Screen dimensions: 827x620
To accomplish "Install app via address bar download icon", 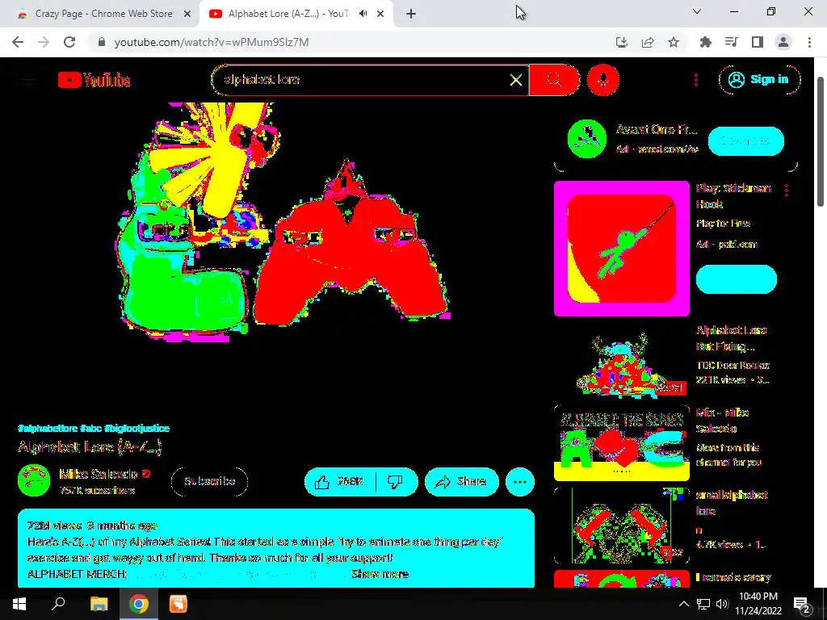I will [622, 42].
